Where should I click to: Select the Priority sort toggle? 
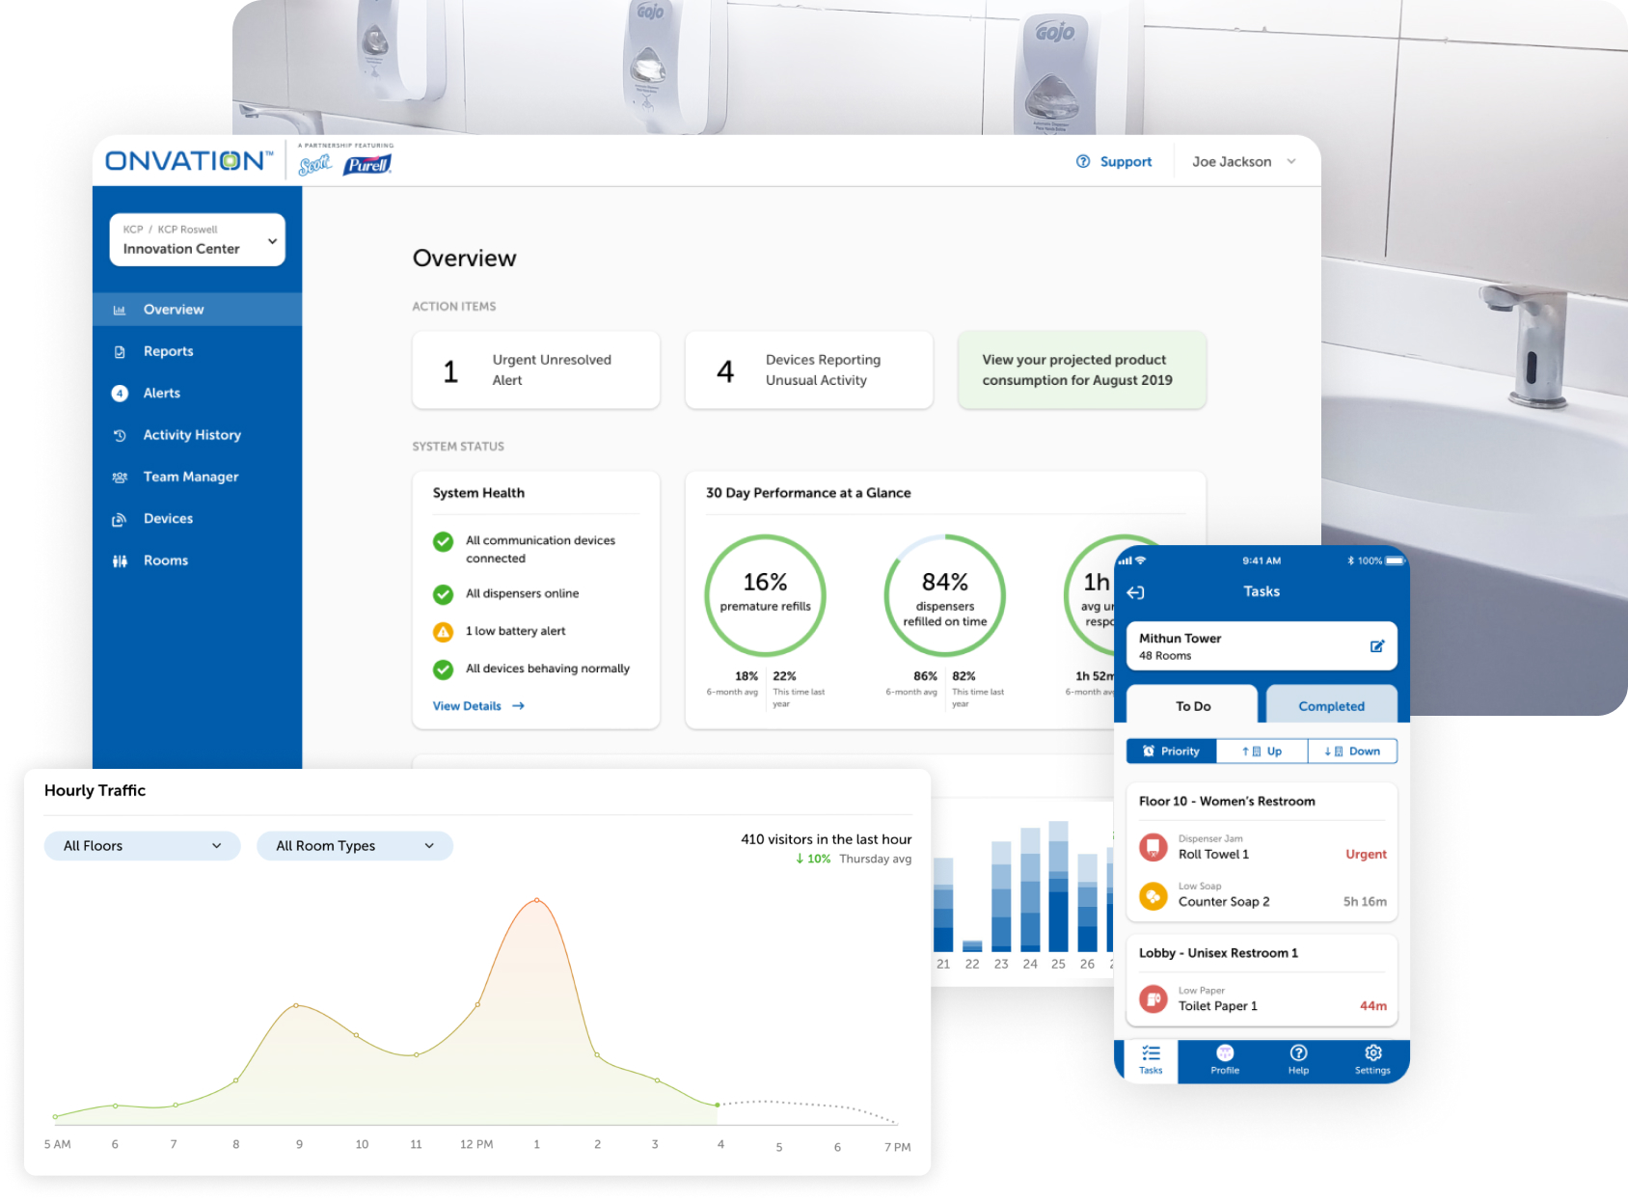(x=1172, y=751)
